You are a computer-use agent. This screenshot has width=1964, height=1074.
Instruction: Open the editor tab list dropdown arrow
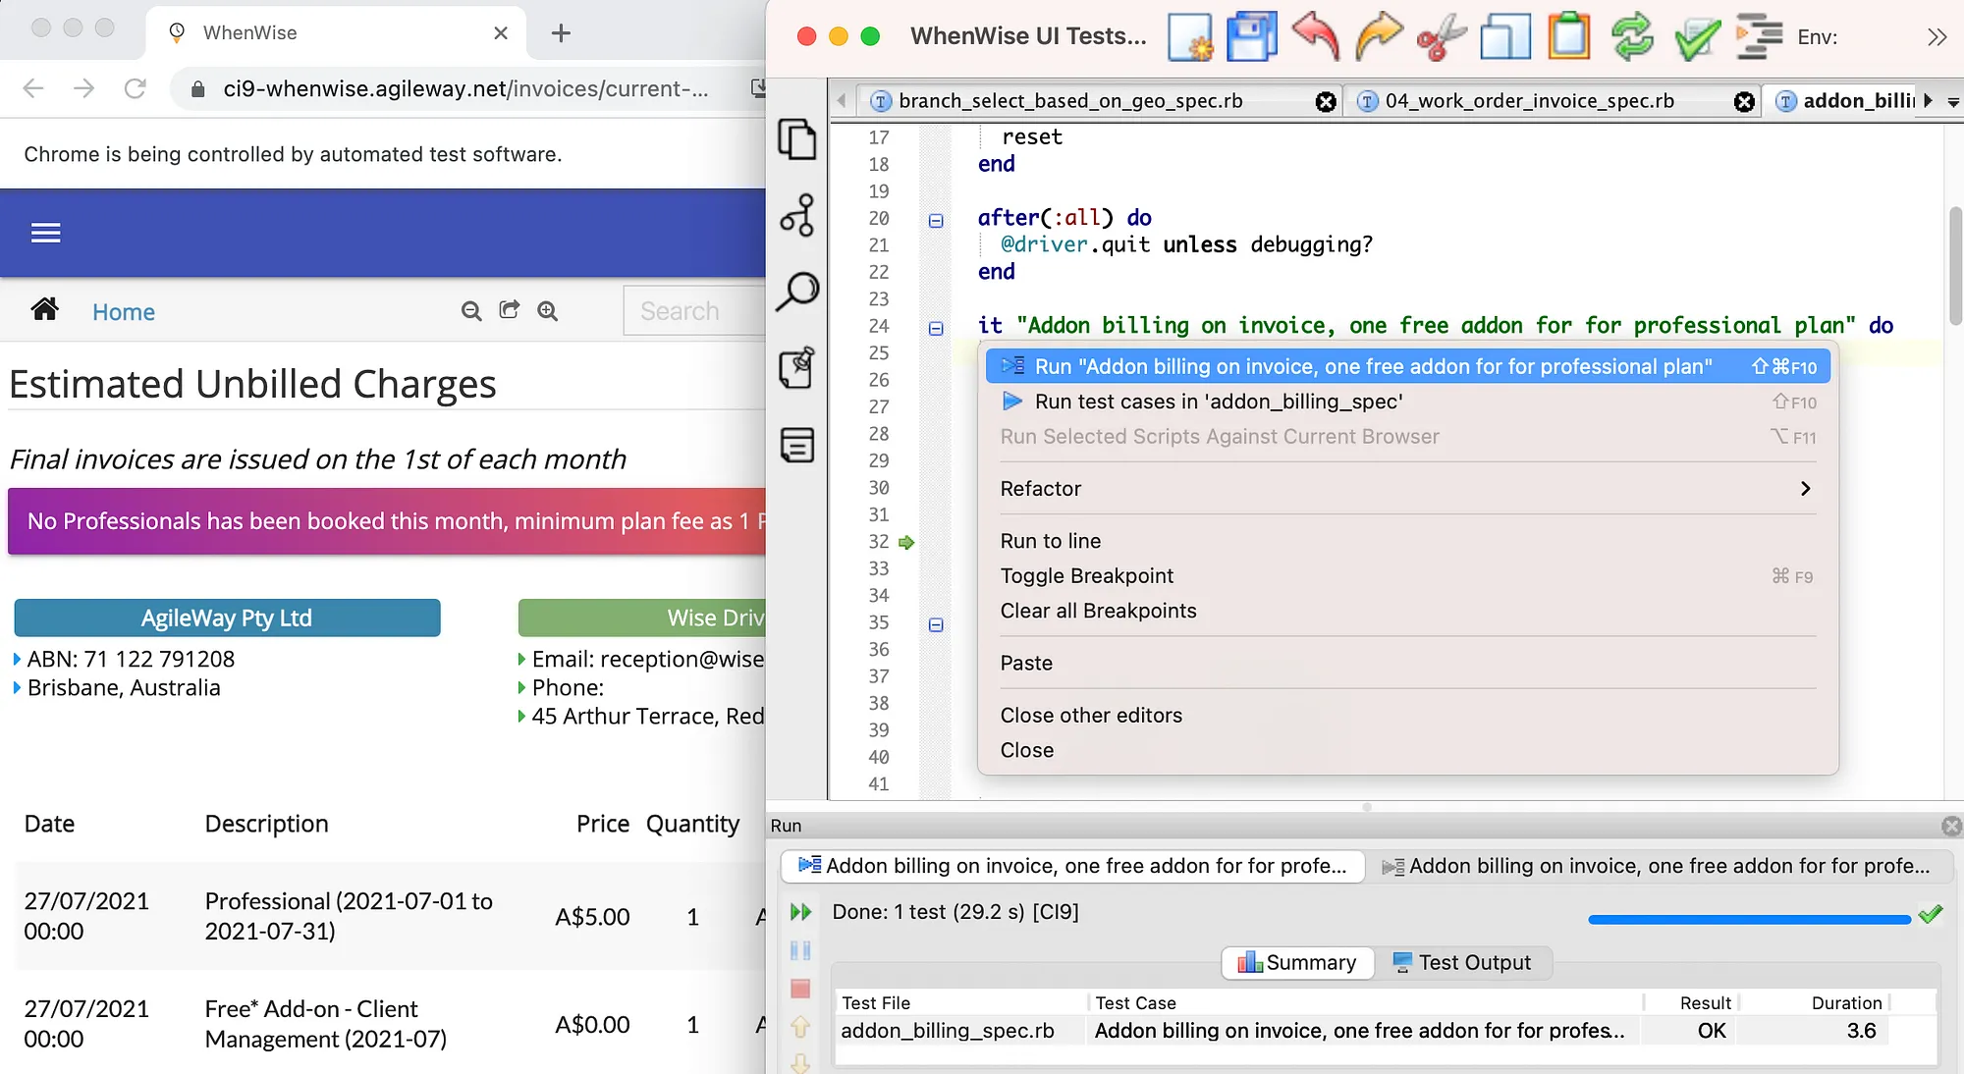[x=1953, y=102]
